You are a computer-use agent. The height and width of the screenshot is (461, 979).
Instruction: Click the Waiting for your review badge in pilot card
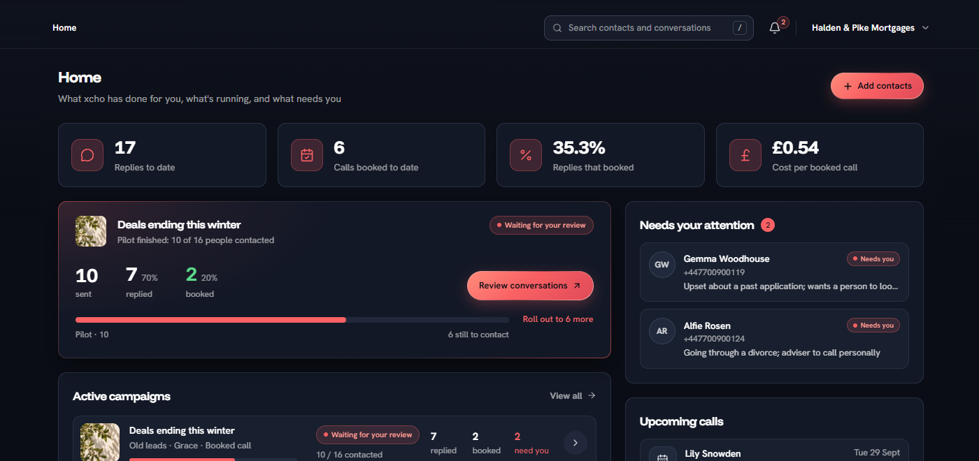541,226
